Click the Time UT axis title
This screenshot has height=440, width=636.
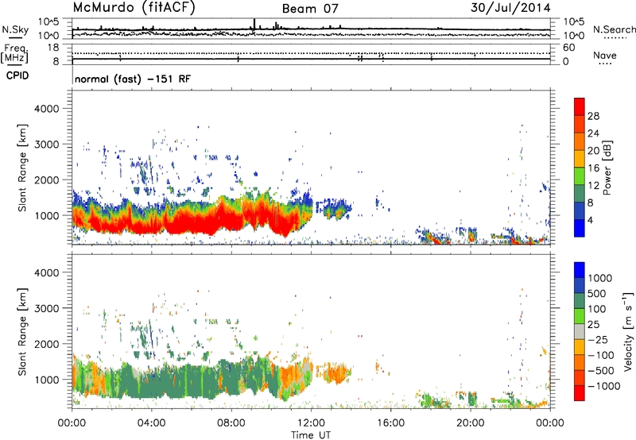click(311, 435)
